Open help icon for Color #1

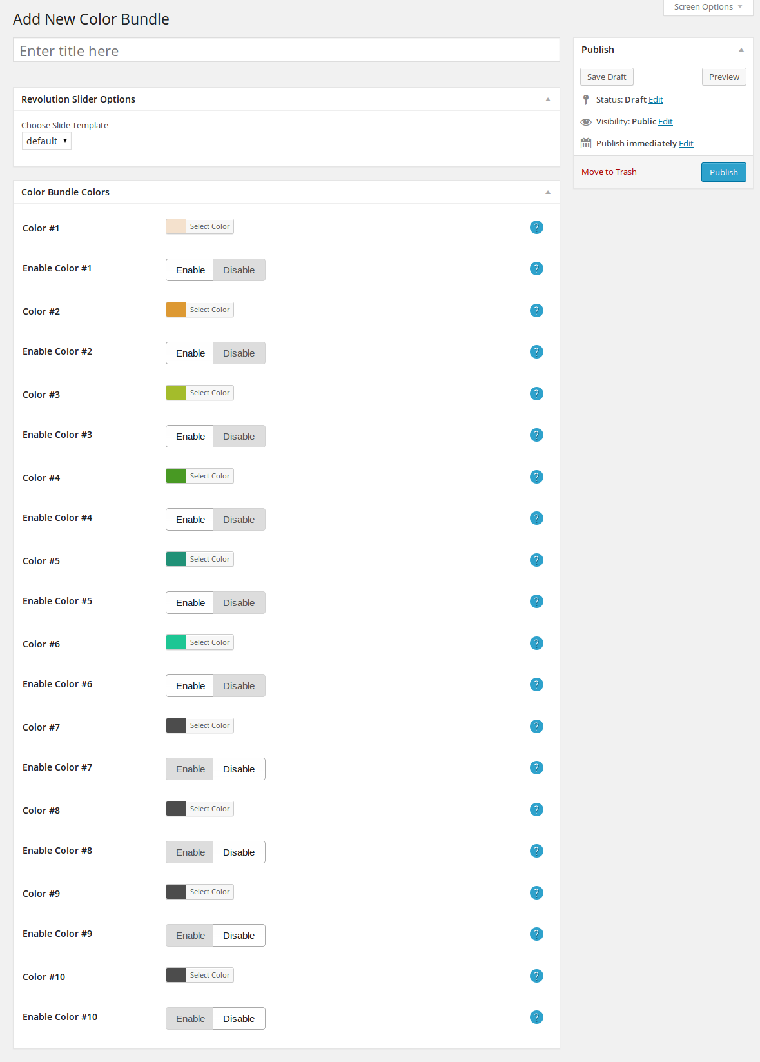pyautogui.click(x=536, y=227)
